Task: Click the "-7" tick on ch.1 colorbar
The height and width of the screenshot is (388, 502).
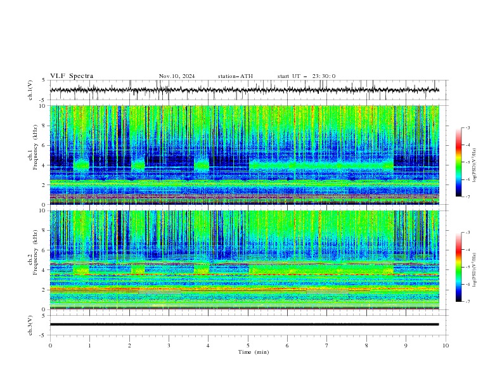Action: [x=467, y=197]
